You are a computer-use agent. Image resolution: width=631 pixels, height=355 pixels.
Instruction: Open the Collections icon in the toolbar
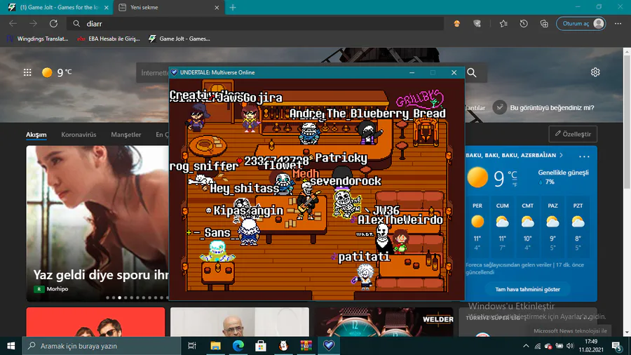(x=544, y=24)
